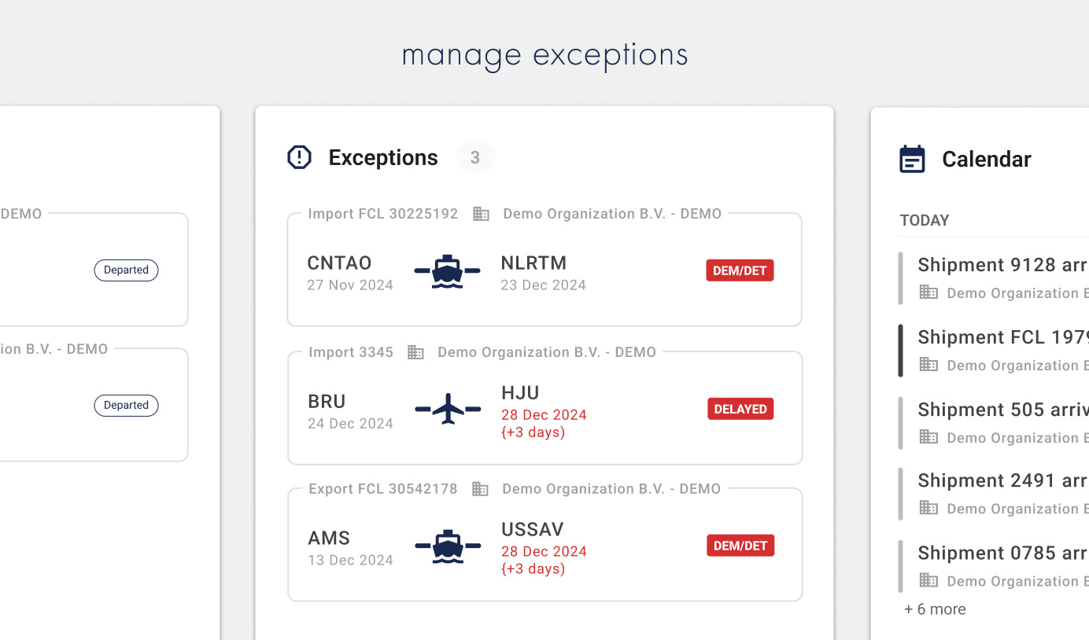1089x640 pixels.
Task: Open the Import FCL 30225192 exception card
Action: (x=544, y=269)
